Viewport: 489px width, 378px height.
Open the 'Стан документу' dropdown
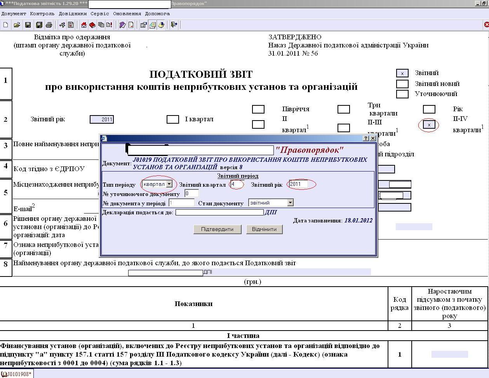(x=290, y=203)
